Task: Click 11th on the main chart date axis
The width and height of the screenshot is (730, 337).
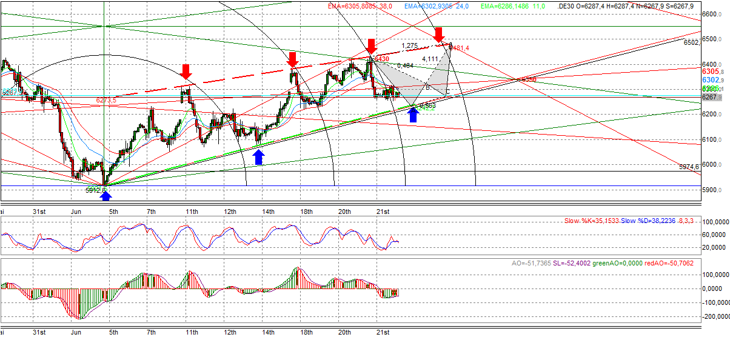Action: coord(192,211)
